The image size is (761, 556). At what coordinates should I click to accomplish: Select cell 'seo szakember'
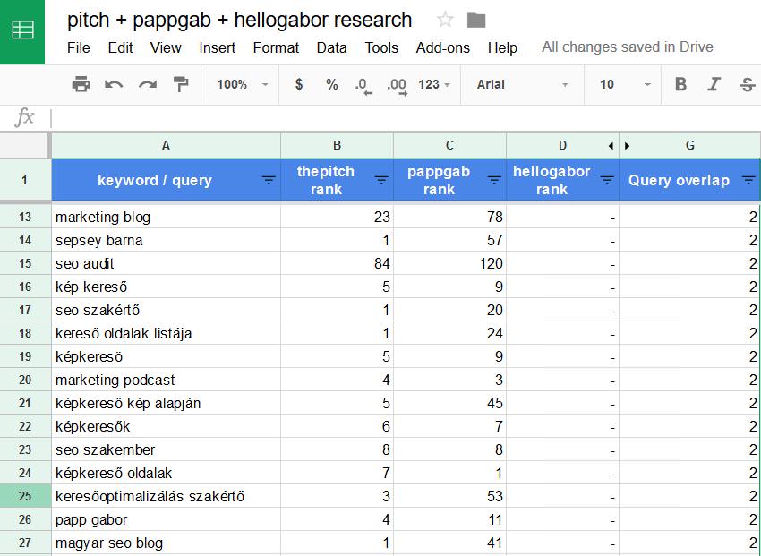click(x=166, y=449)
